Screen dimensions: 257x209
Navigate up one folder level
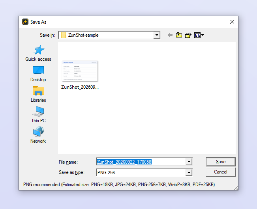(x=179, y=35)
